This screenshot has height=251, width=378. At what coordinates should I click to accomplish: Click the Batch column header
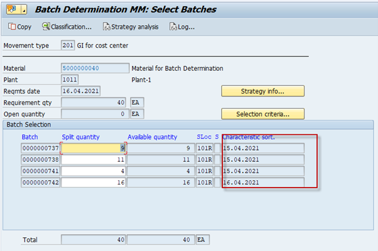30,137
